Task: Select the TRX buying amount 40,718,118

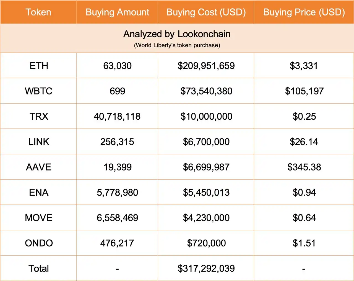Action: [x=117, y=117]
